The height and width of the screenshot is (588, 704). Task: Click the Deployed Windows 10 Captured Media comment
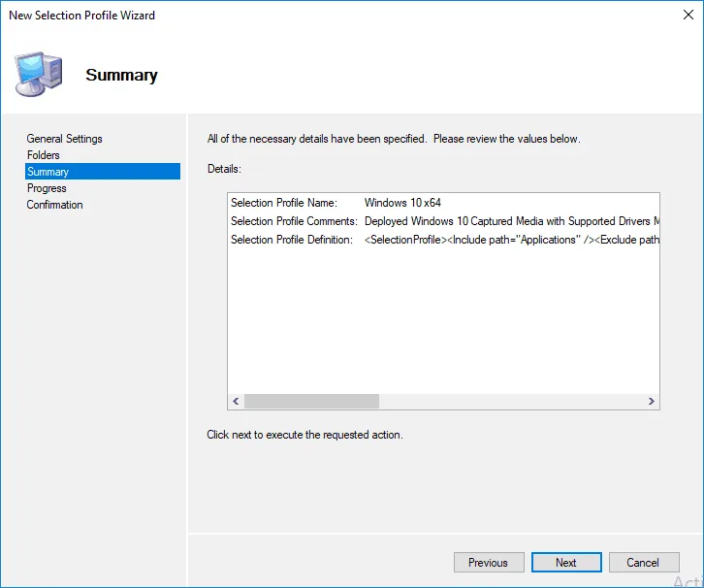(x=511, y=221)
